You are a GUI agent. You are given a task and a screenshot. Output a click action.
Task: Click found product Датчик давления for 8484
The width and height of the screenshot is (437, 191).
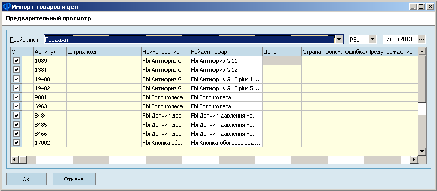(226, 116)
